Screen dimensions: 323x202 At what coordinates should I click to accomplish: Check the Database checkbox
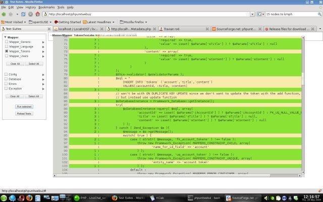pyautogui.click(x=6, y=79)
